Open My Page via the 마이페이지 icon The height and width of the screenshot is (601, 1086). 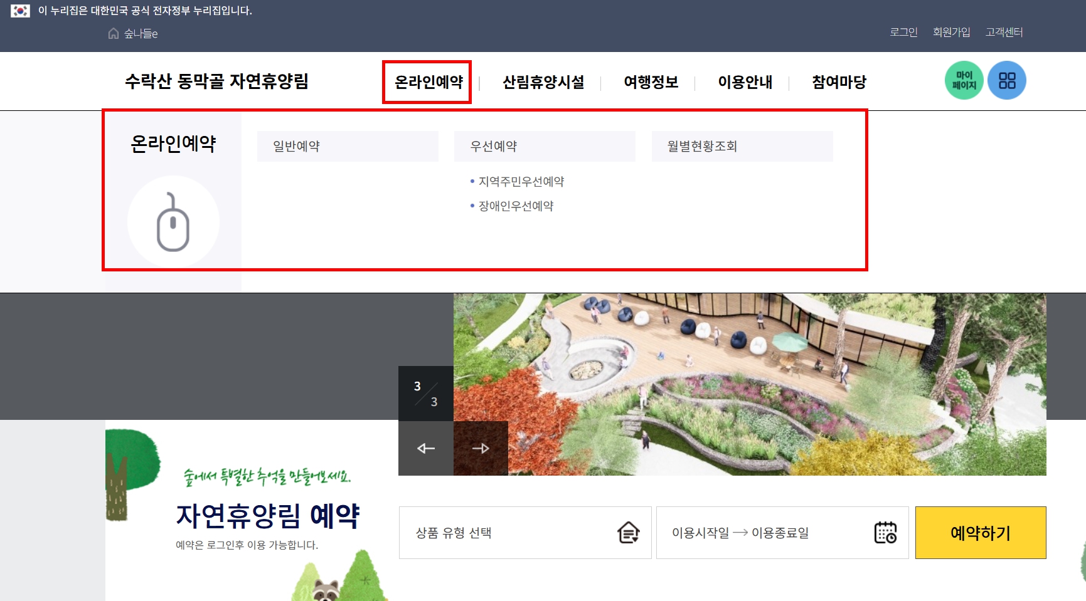click(x=964, y=80)
